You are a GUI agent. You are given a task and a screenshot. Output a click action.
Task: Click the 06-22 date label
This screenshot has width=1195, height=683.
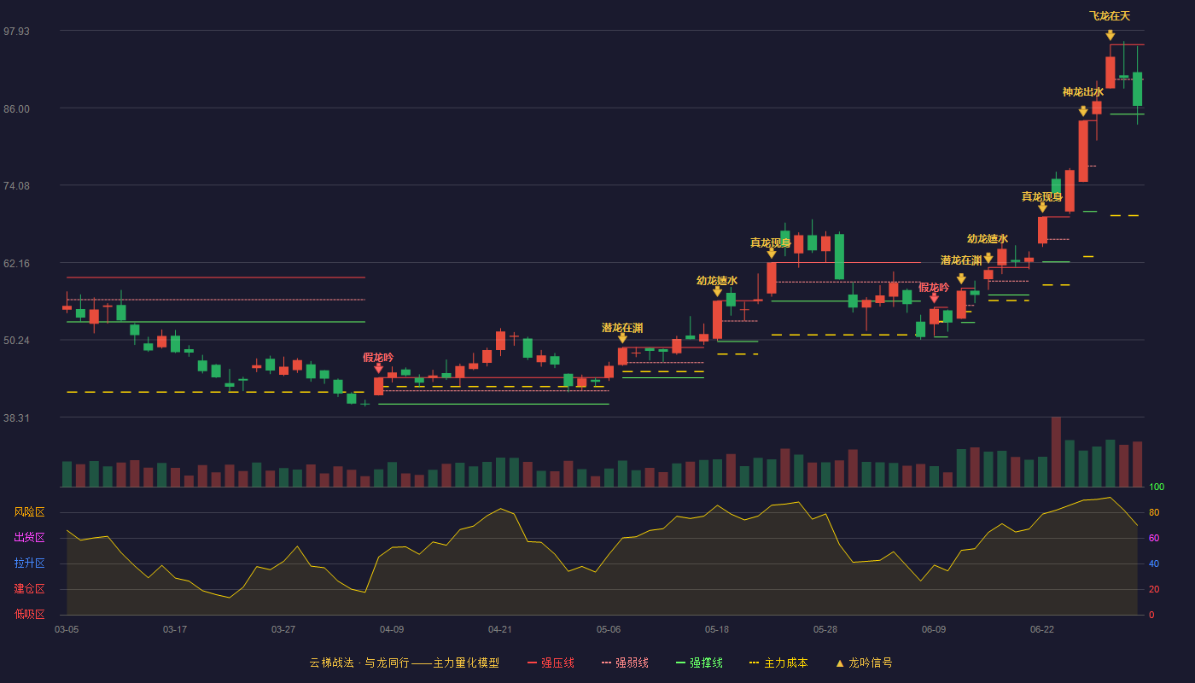(x=1042, y=629)
